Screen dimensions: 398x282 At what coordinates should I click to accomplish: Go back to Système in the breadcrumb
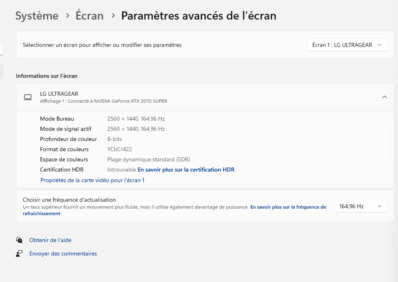(x=37, y=16)
